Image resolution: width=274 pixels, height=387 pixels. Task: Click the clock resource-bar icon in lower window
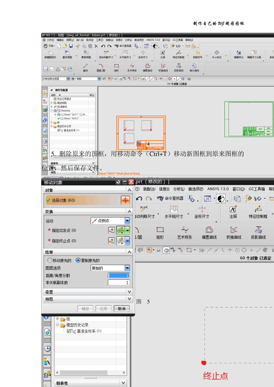[x=47, y=349]
